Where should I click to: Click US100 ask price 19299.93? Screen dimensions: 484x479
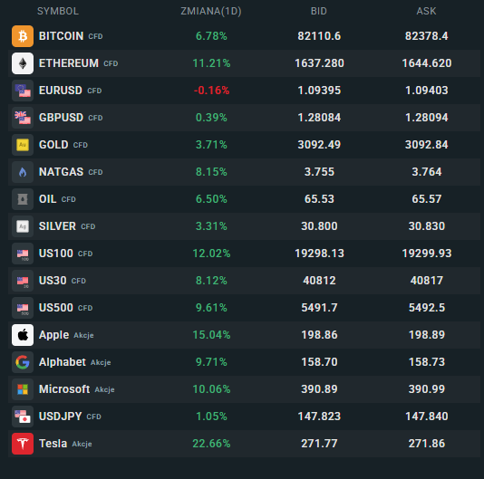point(427,254)
